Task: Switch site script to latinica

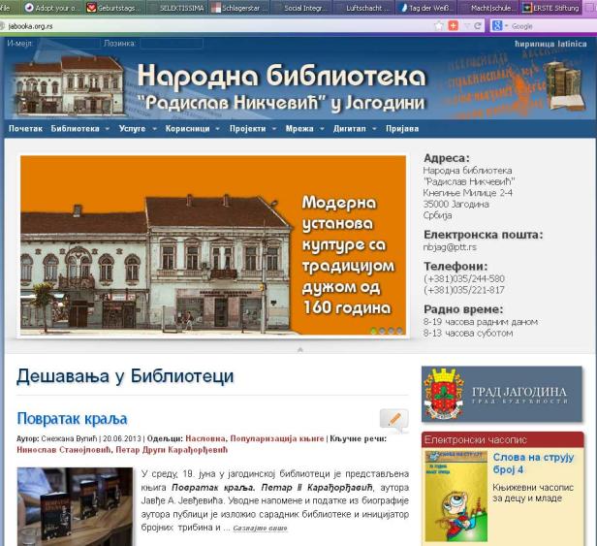Action: pyautogui.click(x=572, y=44)
